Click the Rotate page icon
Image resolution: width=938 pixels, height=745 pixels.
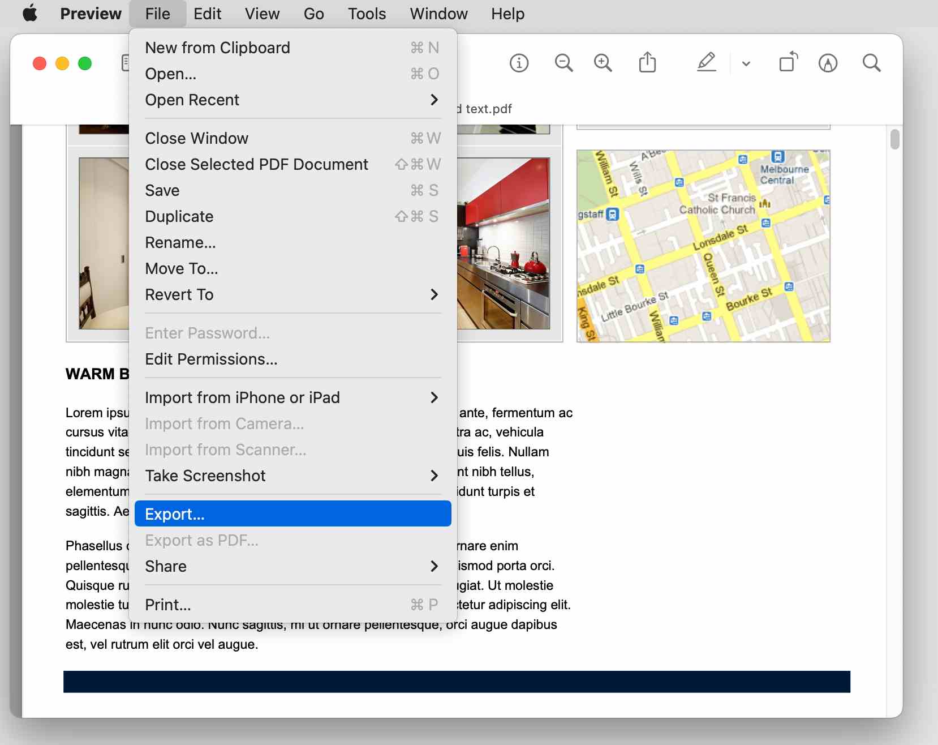[789, 63]
